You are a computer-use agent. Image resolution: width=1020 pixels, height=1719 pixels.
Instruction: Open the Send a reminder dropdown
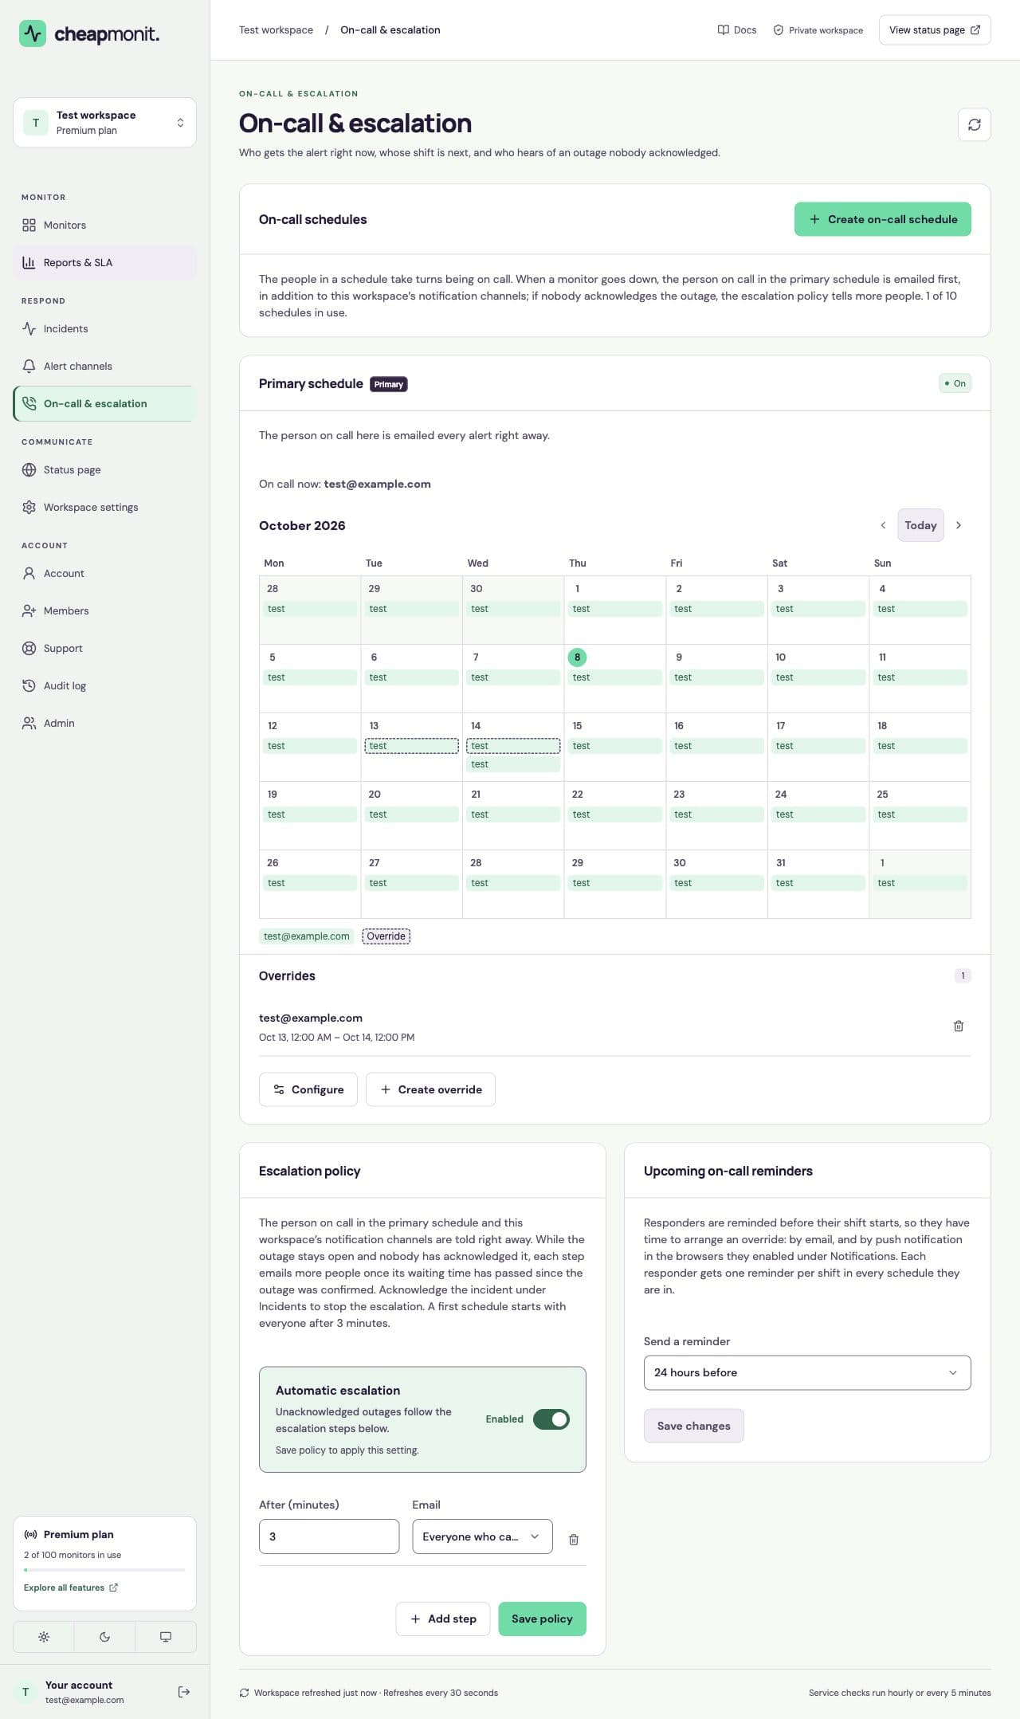pos(807,1372)
